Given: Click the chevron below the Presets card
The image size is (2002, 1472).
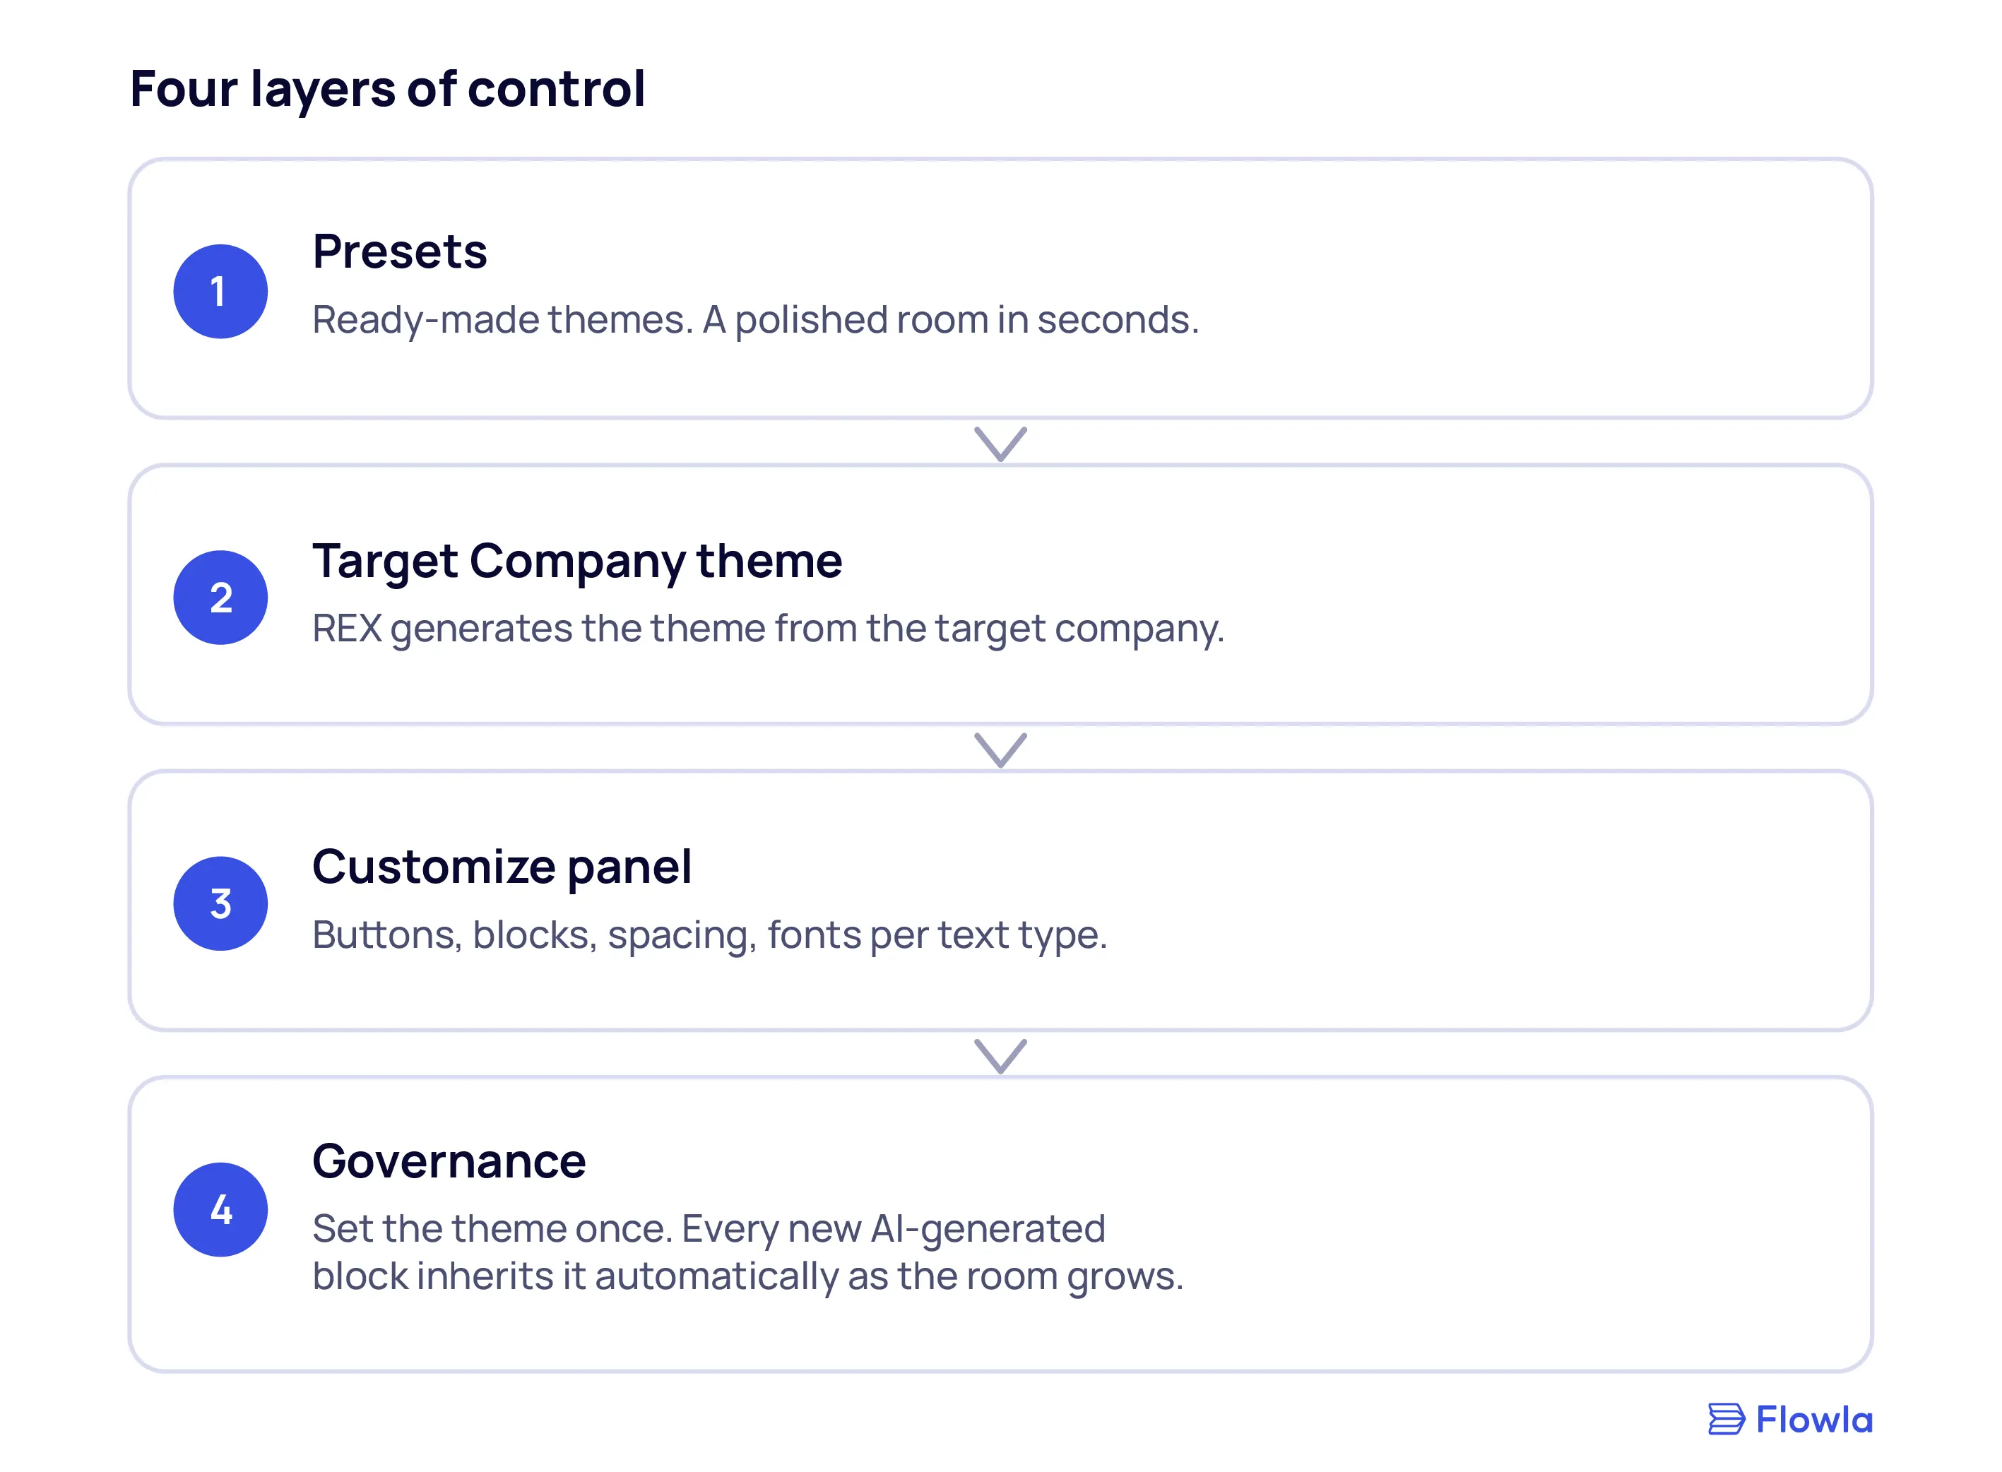Looking at the screenshot, I should point(1000,444).
